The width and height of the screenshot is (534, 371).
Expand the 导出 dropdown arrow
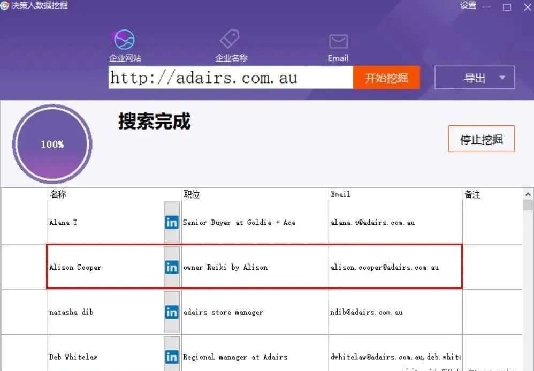(502, 78)
